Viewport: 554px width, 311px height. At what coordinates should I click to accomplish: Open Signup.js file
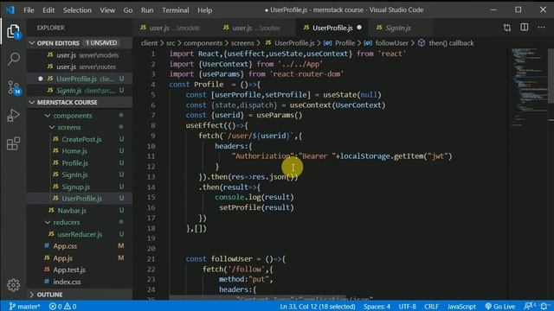80,187
